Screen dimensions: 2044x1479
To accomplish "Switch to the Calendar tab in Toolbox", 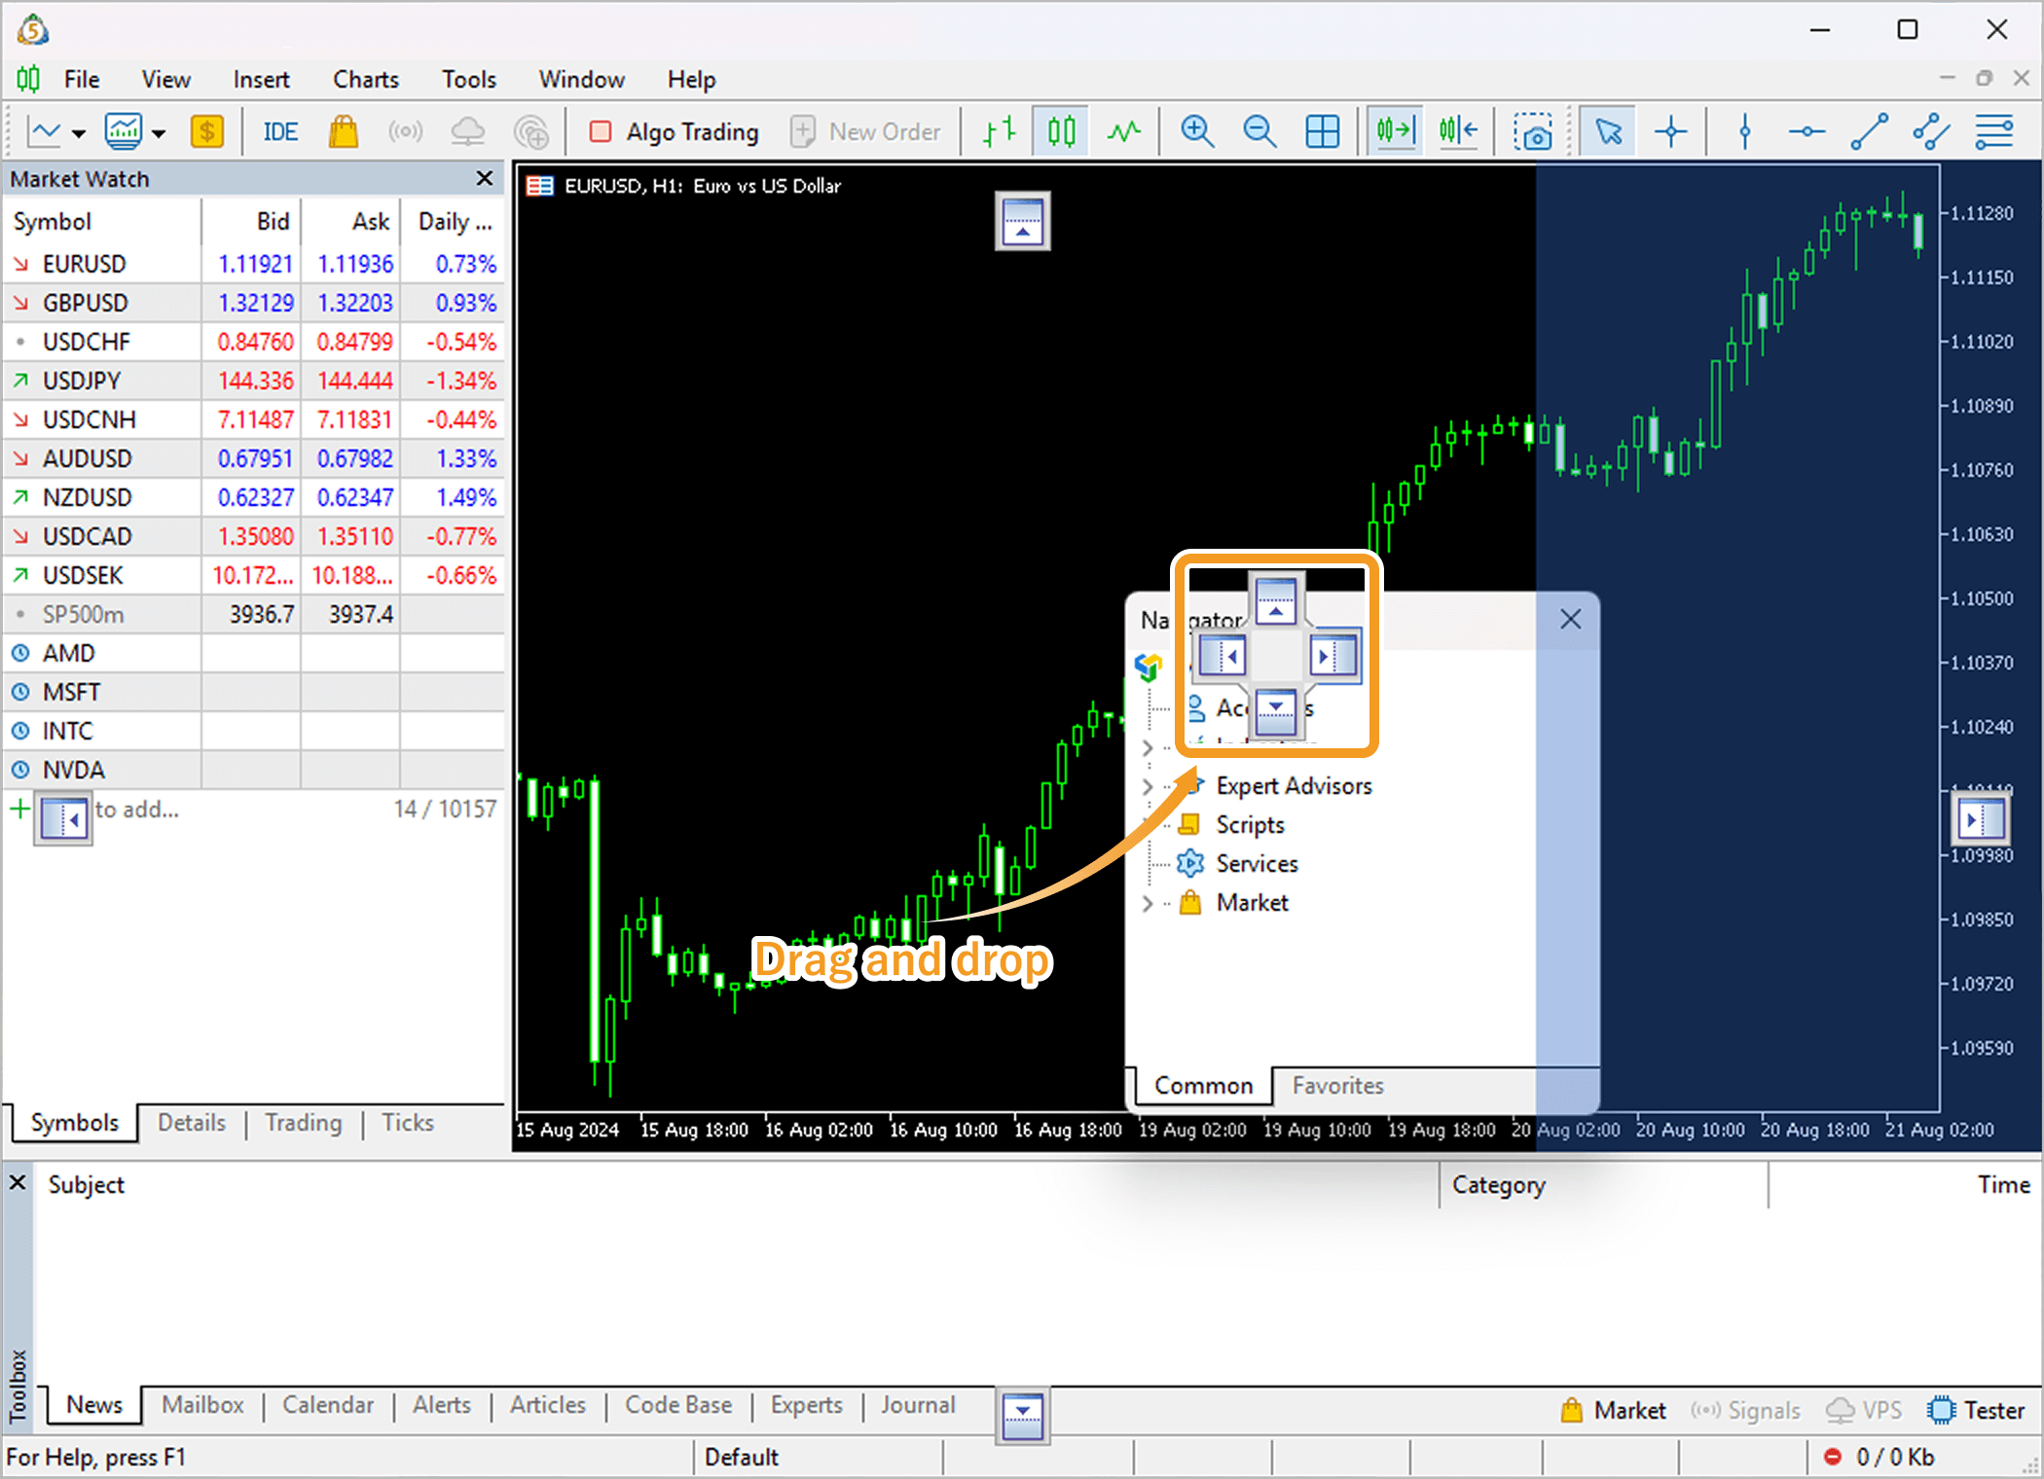I will tap(327, 1405).
